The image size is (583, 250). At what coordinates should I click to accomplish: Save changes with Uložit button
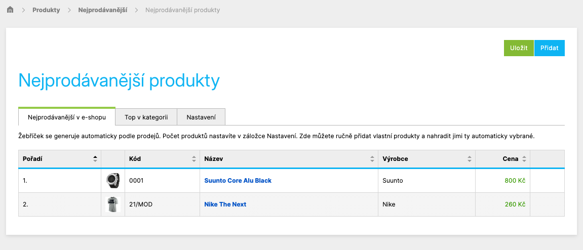(519, 48)
